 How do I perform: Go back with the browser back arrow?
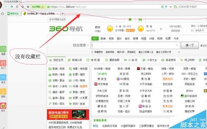[6, 7]
